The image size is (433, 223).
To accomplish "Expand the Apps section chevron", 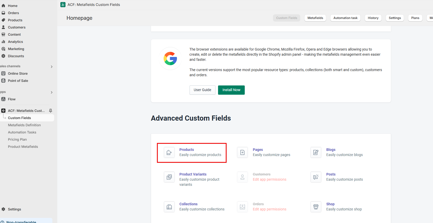I will tap(52, 92).
